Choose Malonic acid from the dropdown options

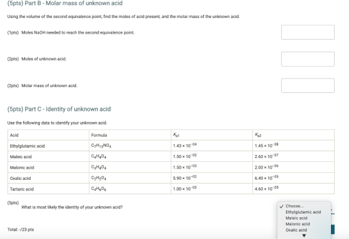[298, 224]
